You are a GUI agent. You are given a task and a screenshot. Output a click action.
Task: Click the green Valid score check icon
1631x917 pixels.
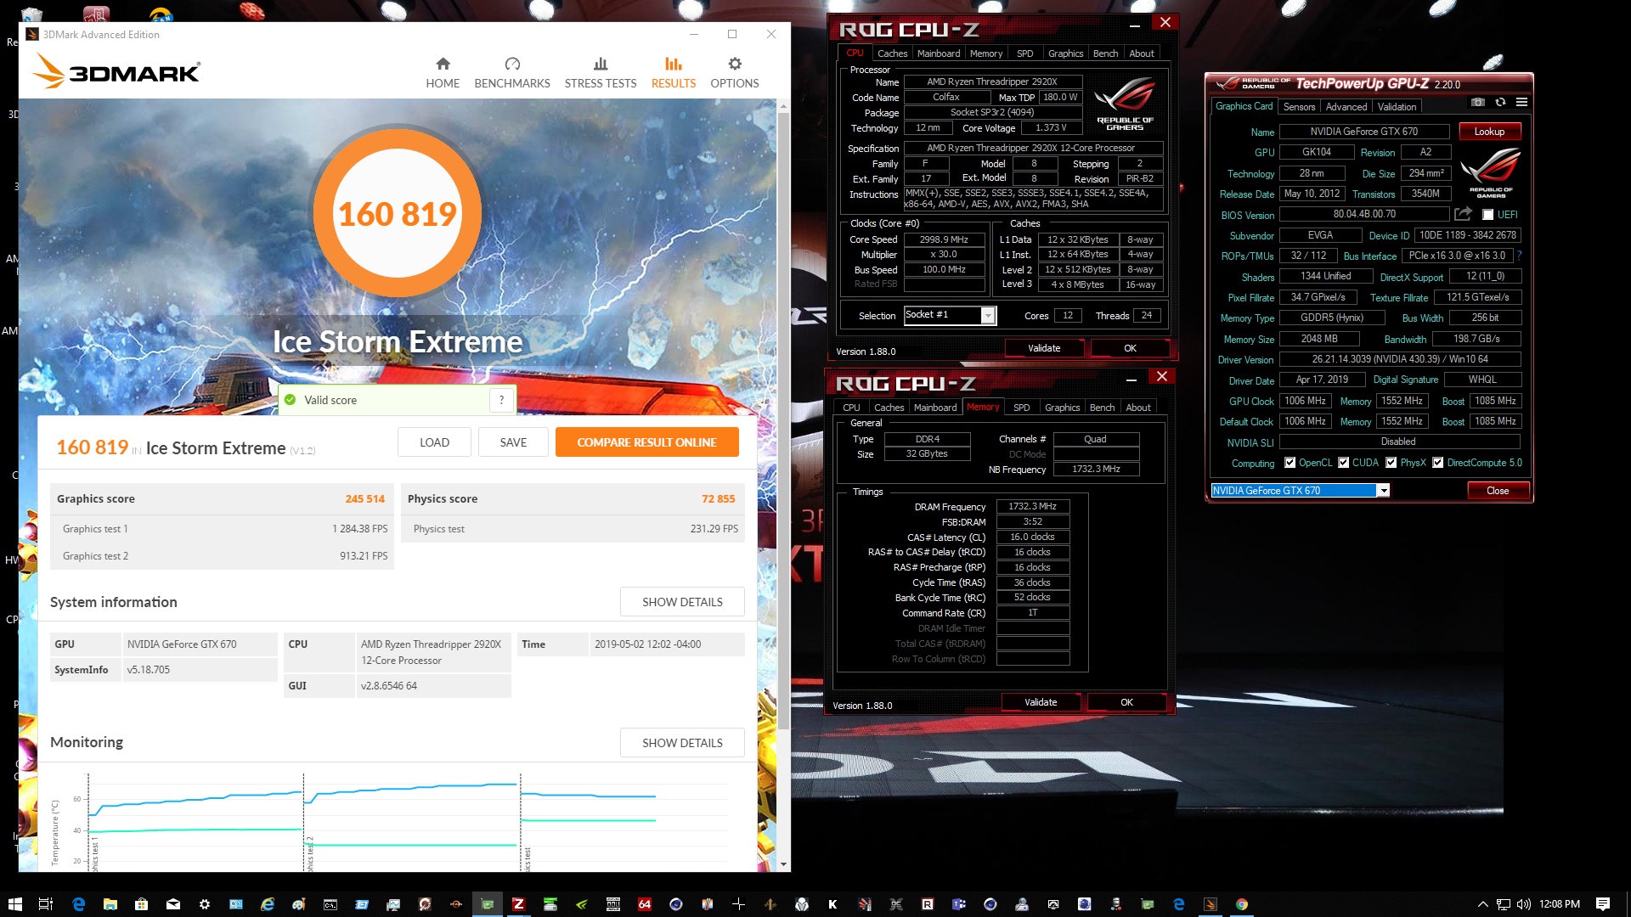pyautogui.click(x=290, y=400)
